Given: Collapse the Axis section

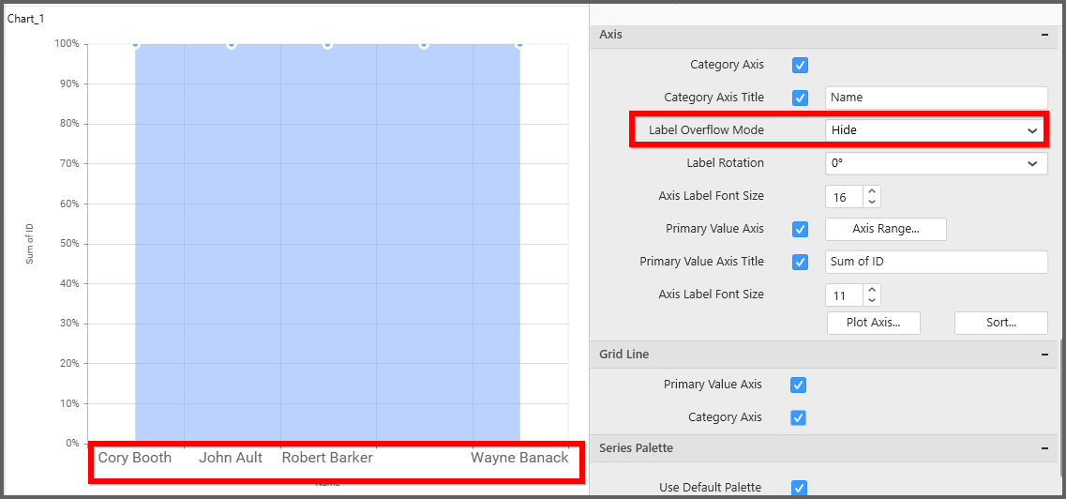Looking at the screenshot, I should coord(1043,35).
